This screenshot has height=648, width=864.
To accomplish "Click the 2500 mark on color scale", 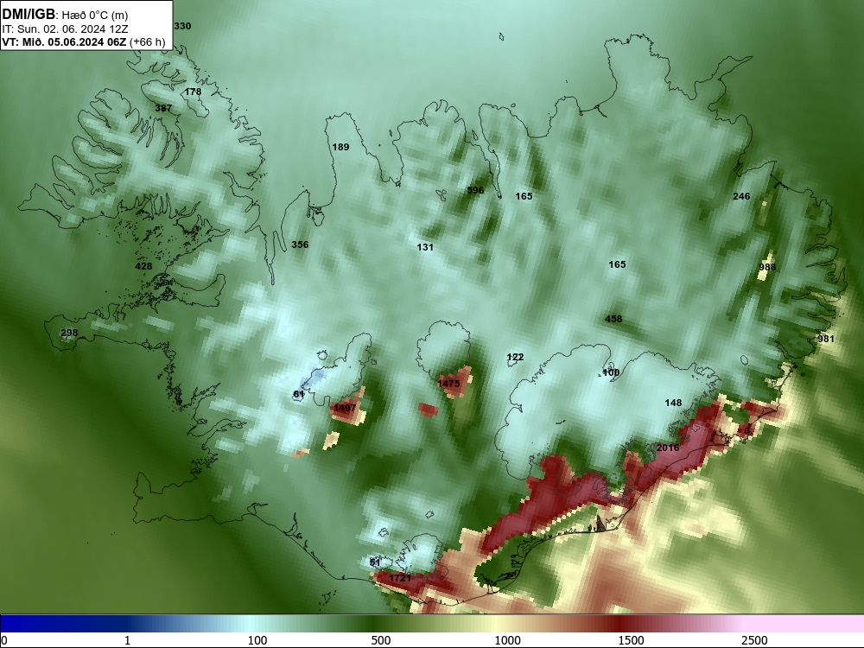I will point(754,640).
